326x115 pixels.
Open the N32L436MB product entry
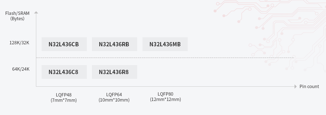[x=165, y=44]
